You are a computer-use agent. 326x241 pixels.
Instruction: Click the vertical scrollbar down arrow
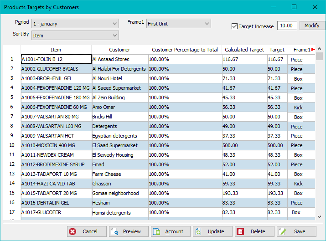point(319,217)
